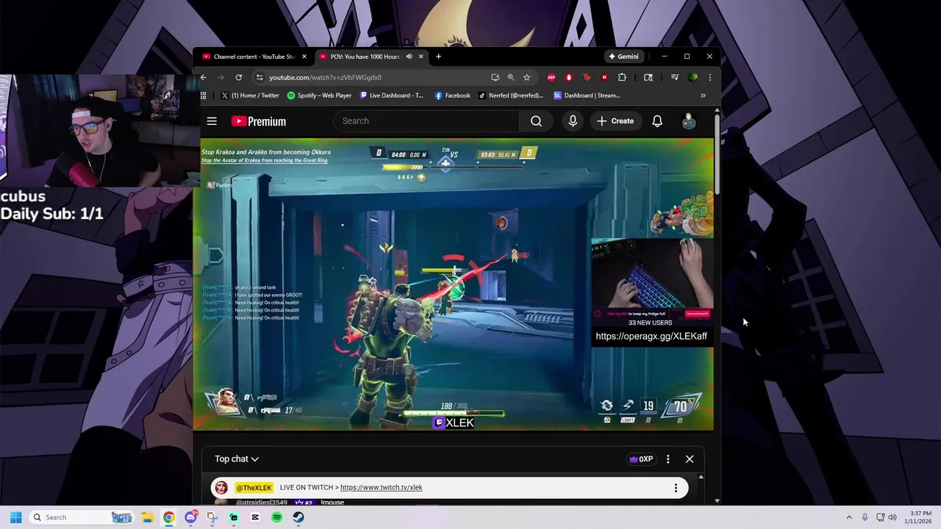The height and width of the screenshot is (529, 941).
Task: Close the POV: You have 1000 Hours tab
Action: (421, 57)
